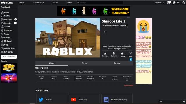Click the Shinobi Life 2 game thumbnail
Screen dimensions: 186x104
pos(68,38)
